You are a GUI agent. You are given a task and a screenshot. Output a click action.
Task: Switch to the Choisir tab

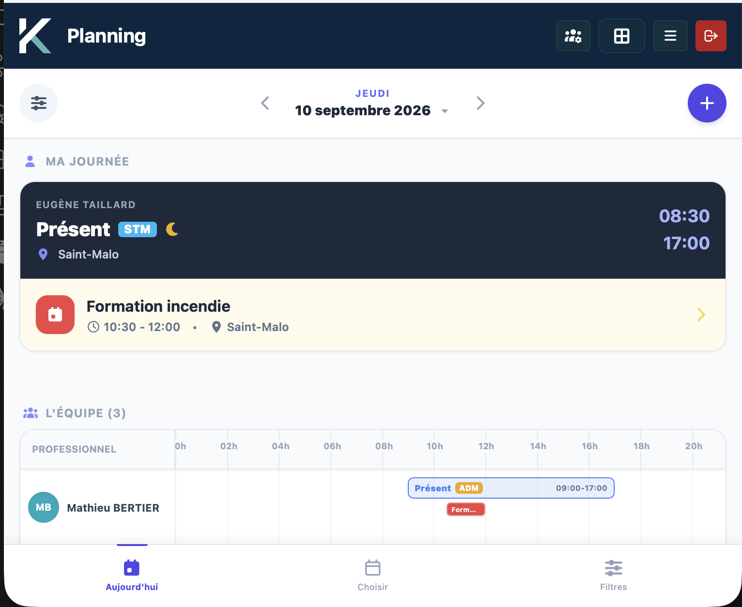[373, 576]
